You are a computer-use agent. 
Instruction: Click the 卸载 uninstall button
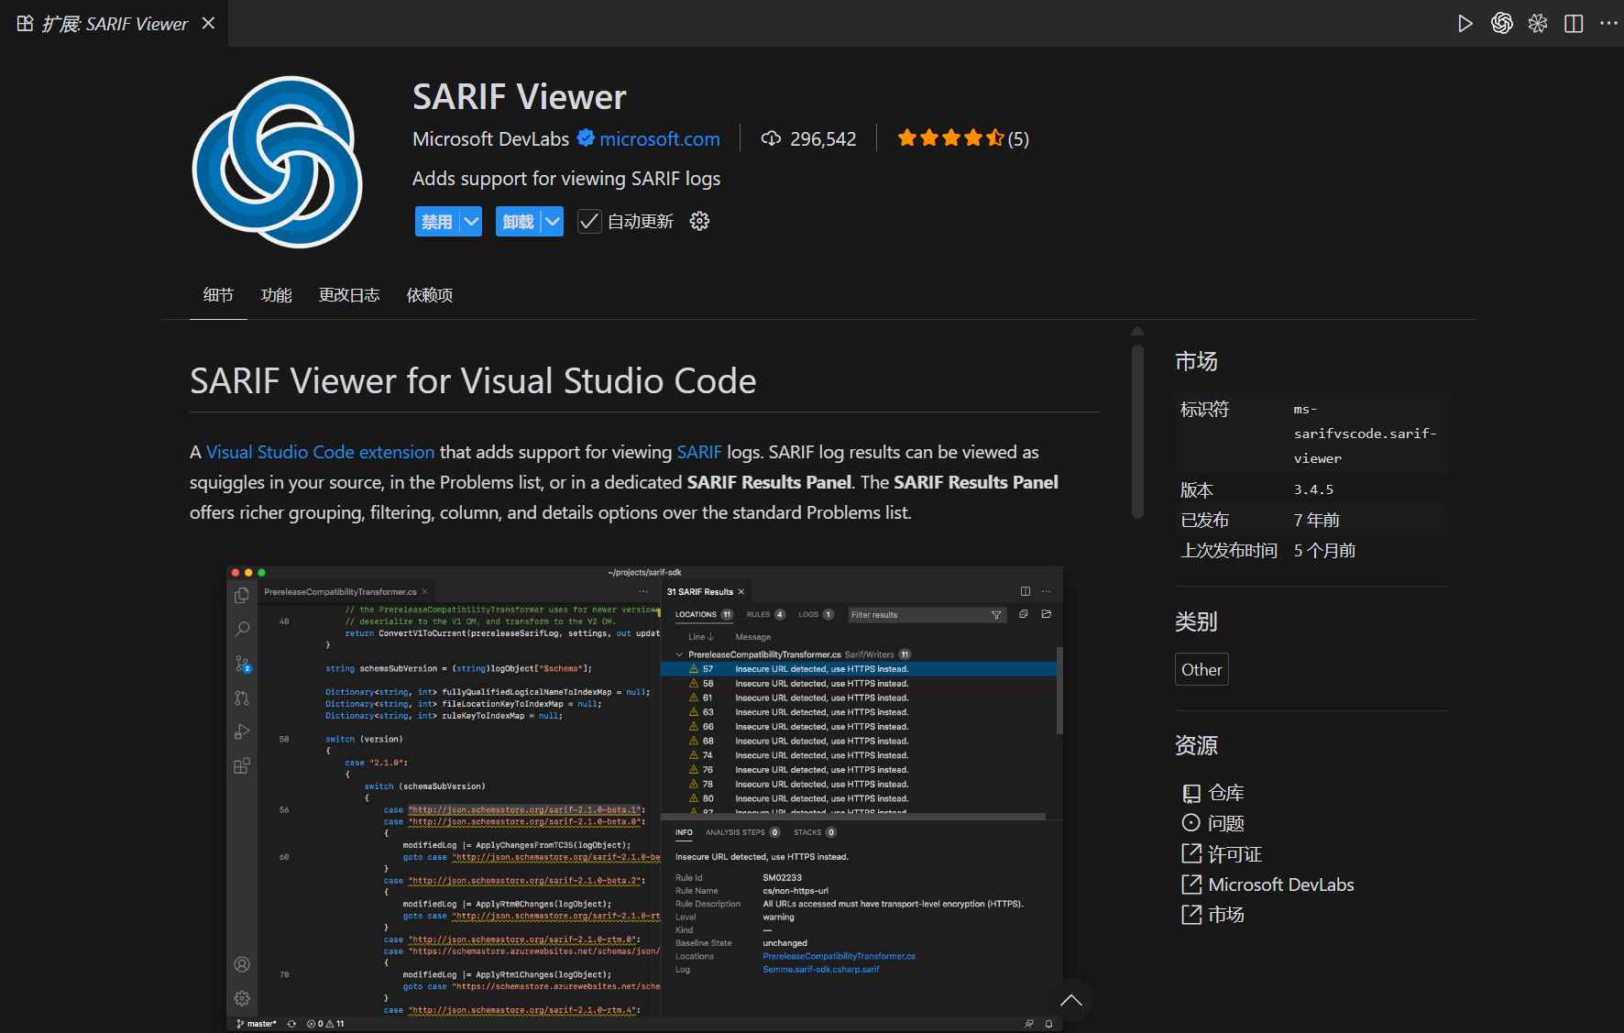tap(518, 222)
